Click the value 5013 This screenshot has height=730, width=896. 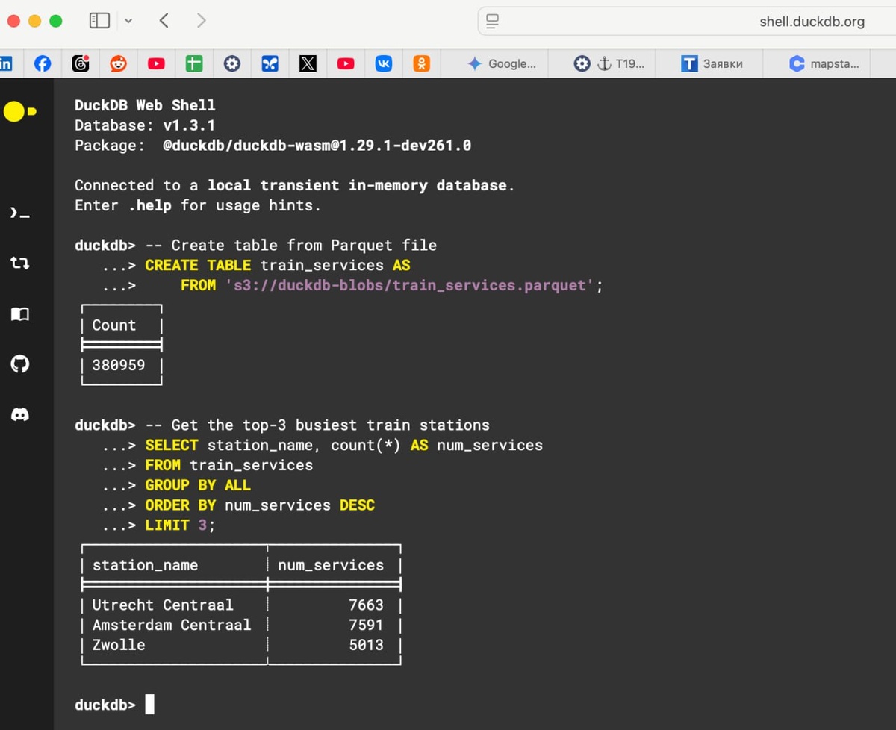[x=366, y=645]
